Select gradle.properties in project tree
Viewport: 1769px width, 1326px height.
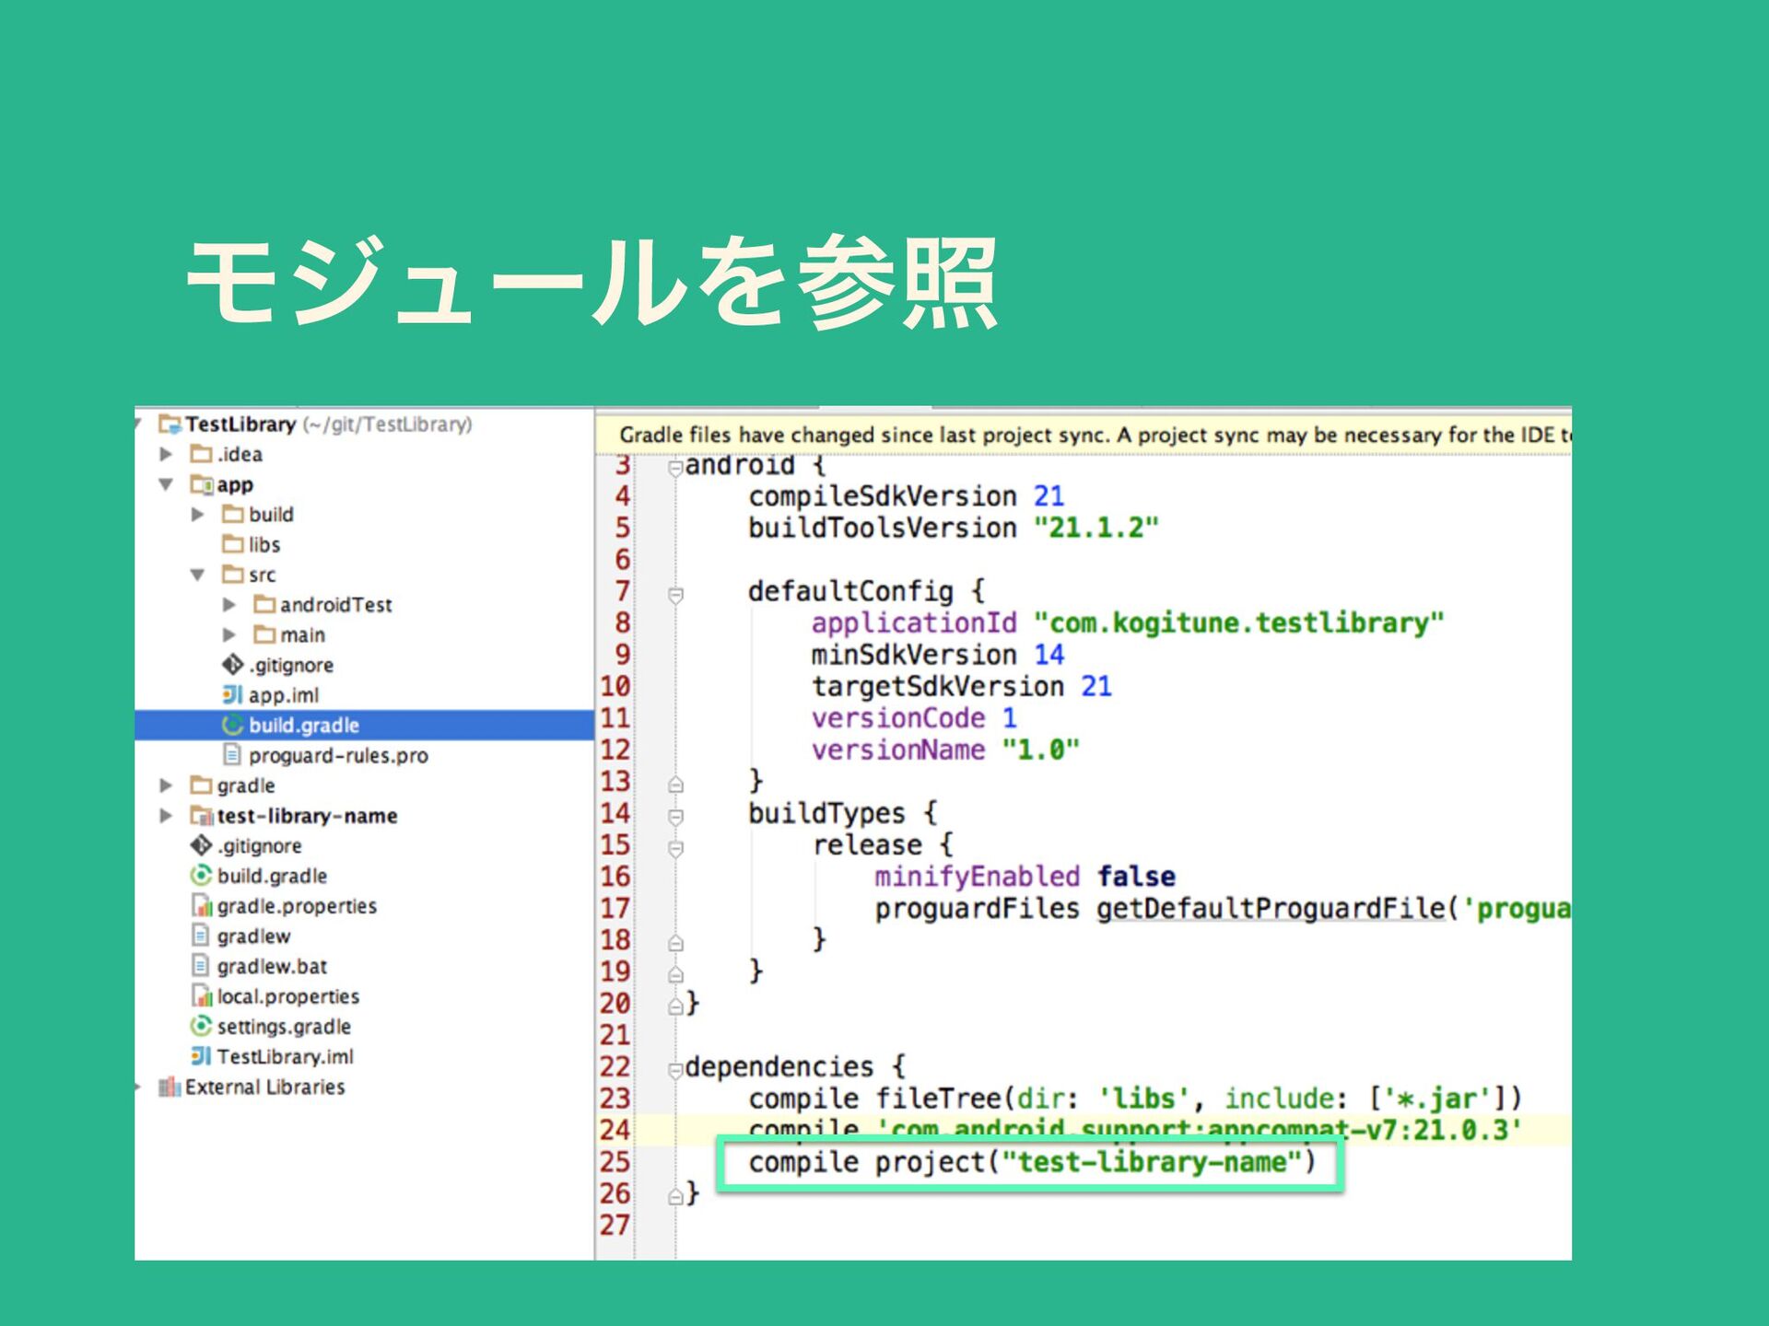pyautogui.click(x=297, y=906)
